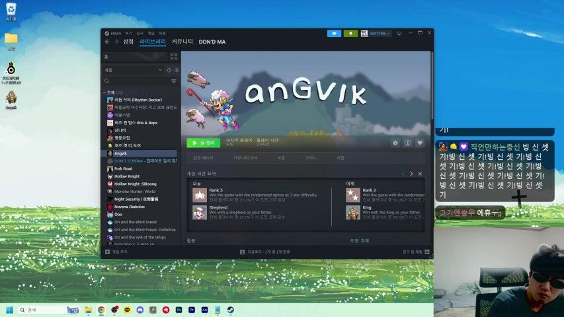This screenshot has height=317, width=564.
Task: Open the 상점 store tab
Action: tap(128, 42)
